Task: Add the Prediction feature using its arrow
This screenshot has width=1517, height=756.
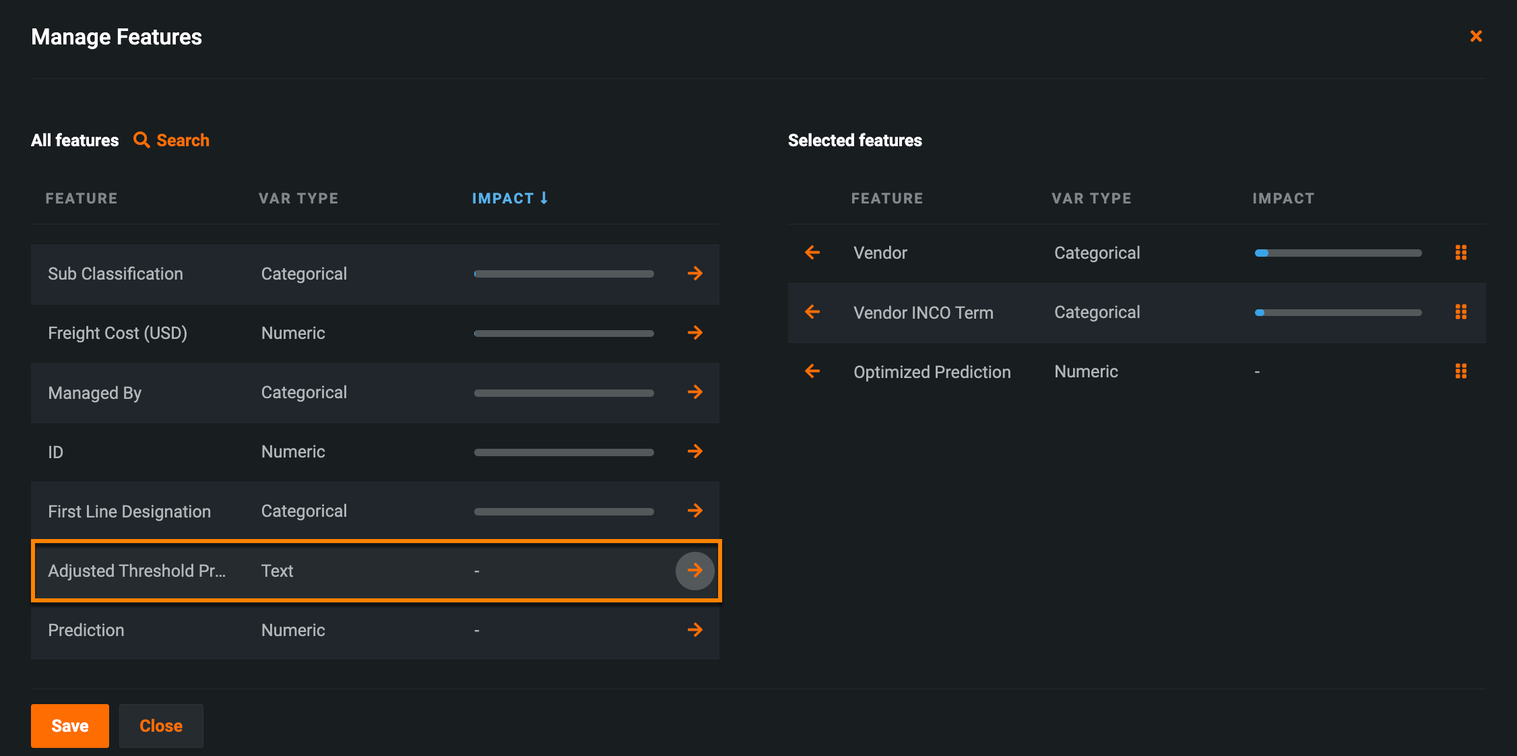Action: point(695,630)
